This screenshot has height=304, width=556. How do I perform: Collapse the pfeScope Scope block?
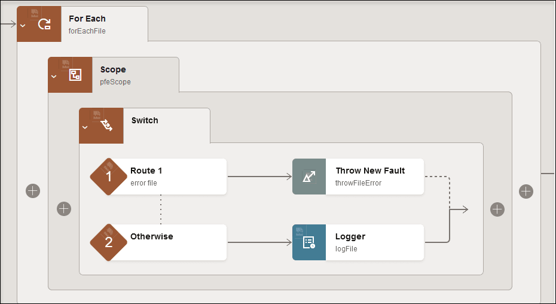54,76
